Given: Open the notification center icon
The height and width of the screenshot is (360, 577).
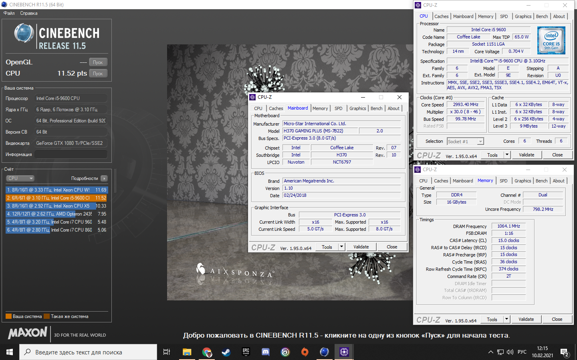Looking at the screenshot, I should tap(565, 352).
